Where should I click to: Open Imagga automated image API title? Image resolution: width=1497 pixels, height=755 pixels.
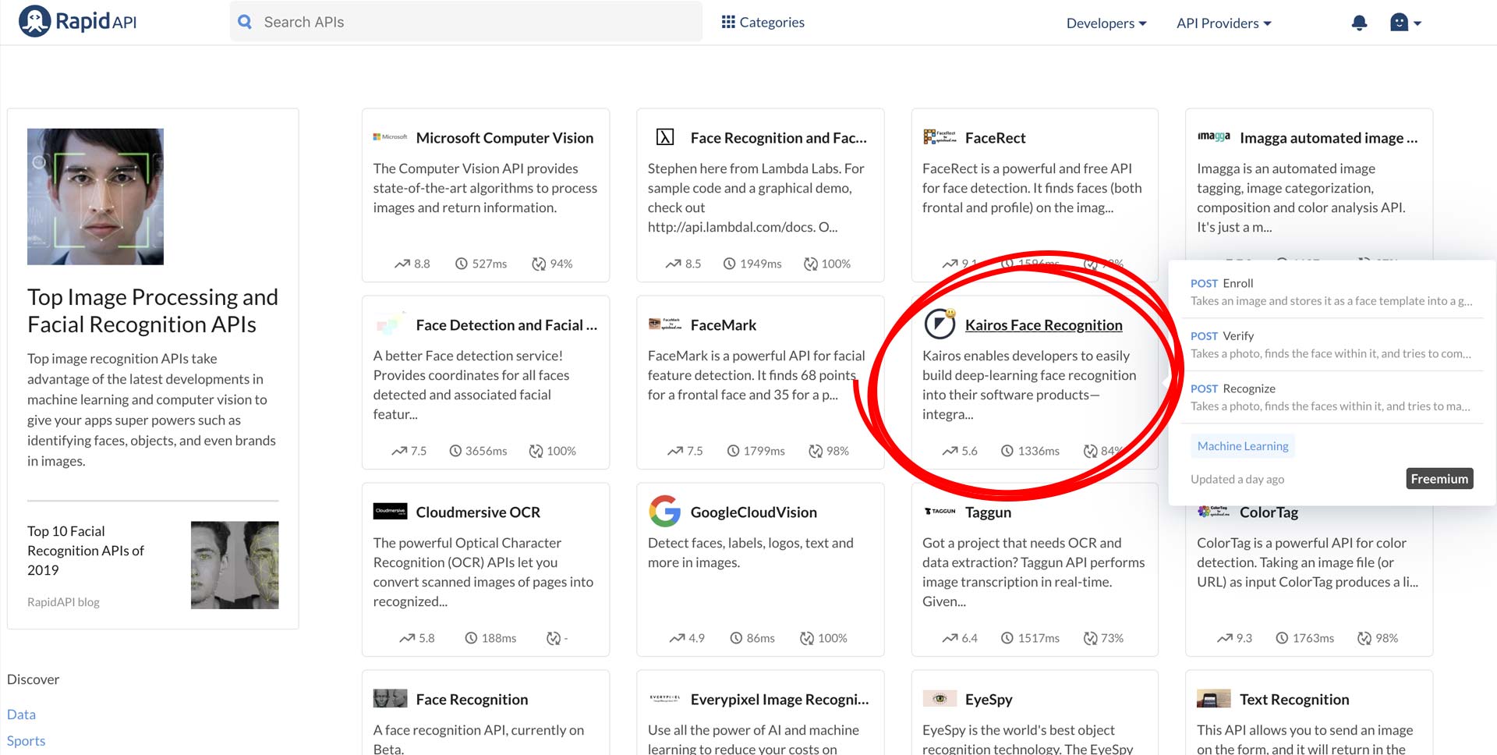[1329, 138]
